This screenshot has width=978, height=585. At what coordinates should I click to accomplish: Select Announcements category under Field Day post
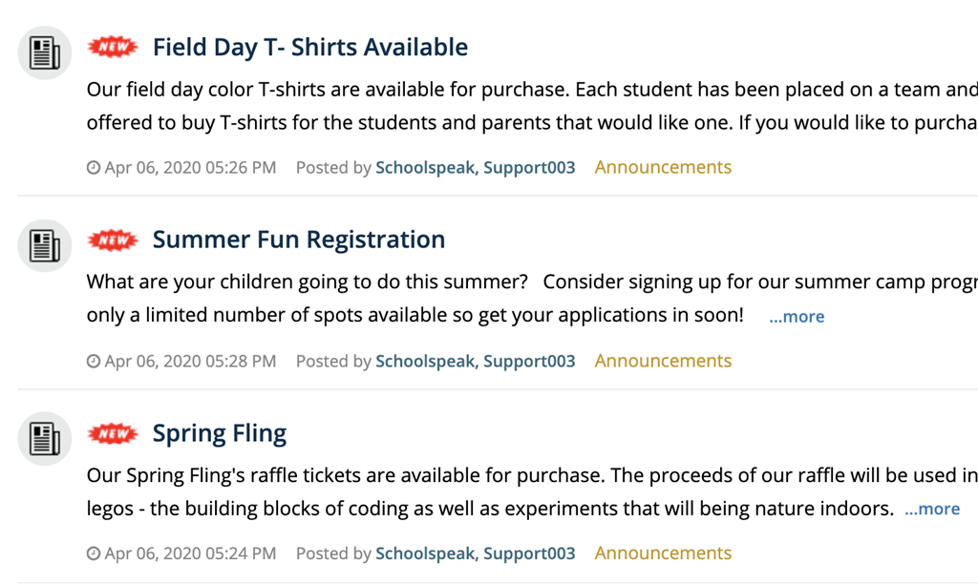coord(663,168)
